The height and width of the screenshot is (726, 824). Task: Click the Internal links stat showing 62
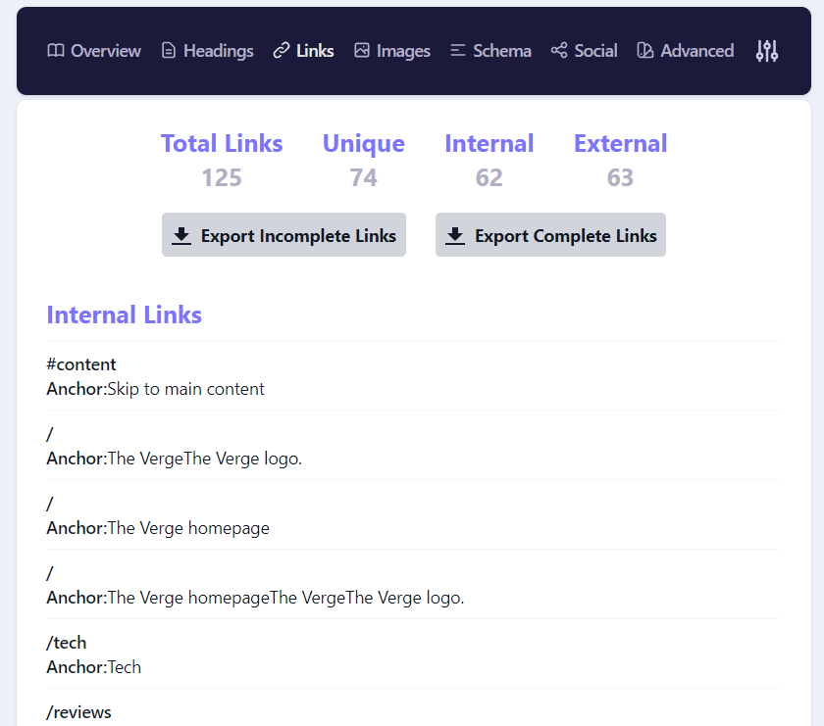489,177
